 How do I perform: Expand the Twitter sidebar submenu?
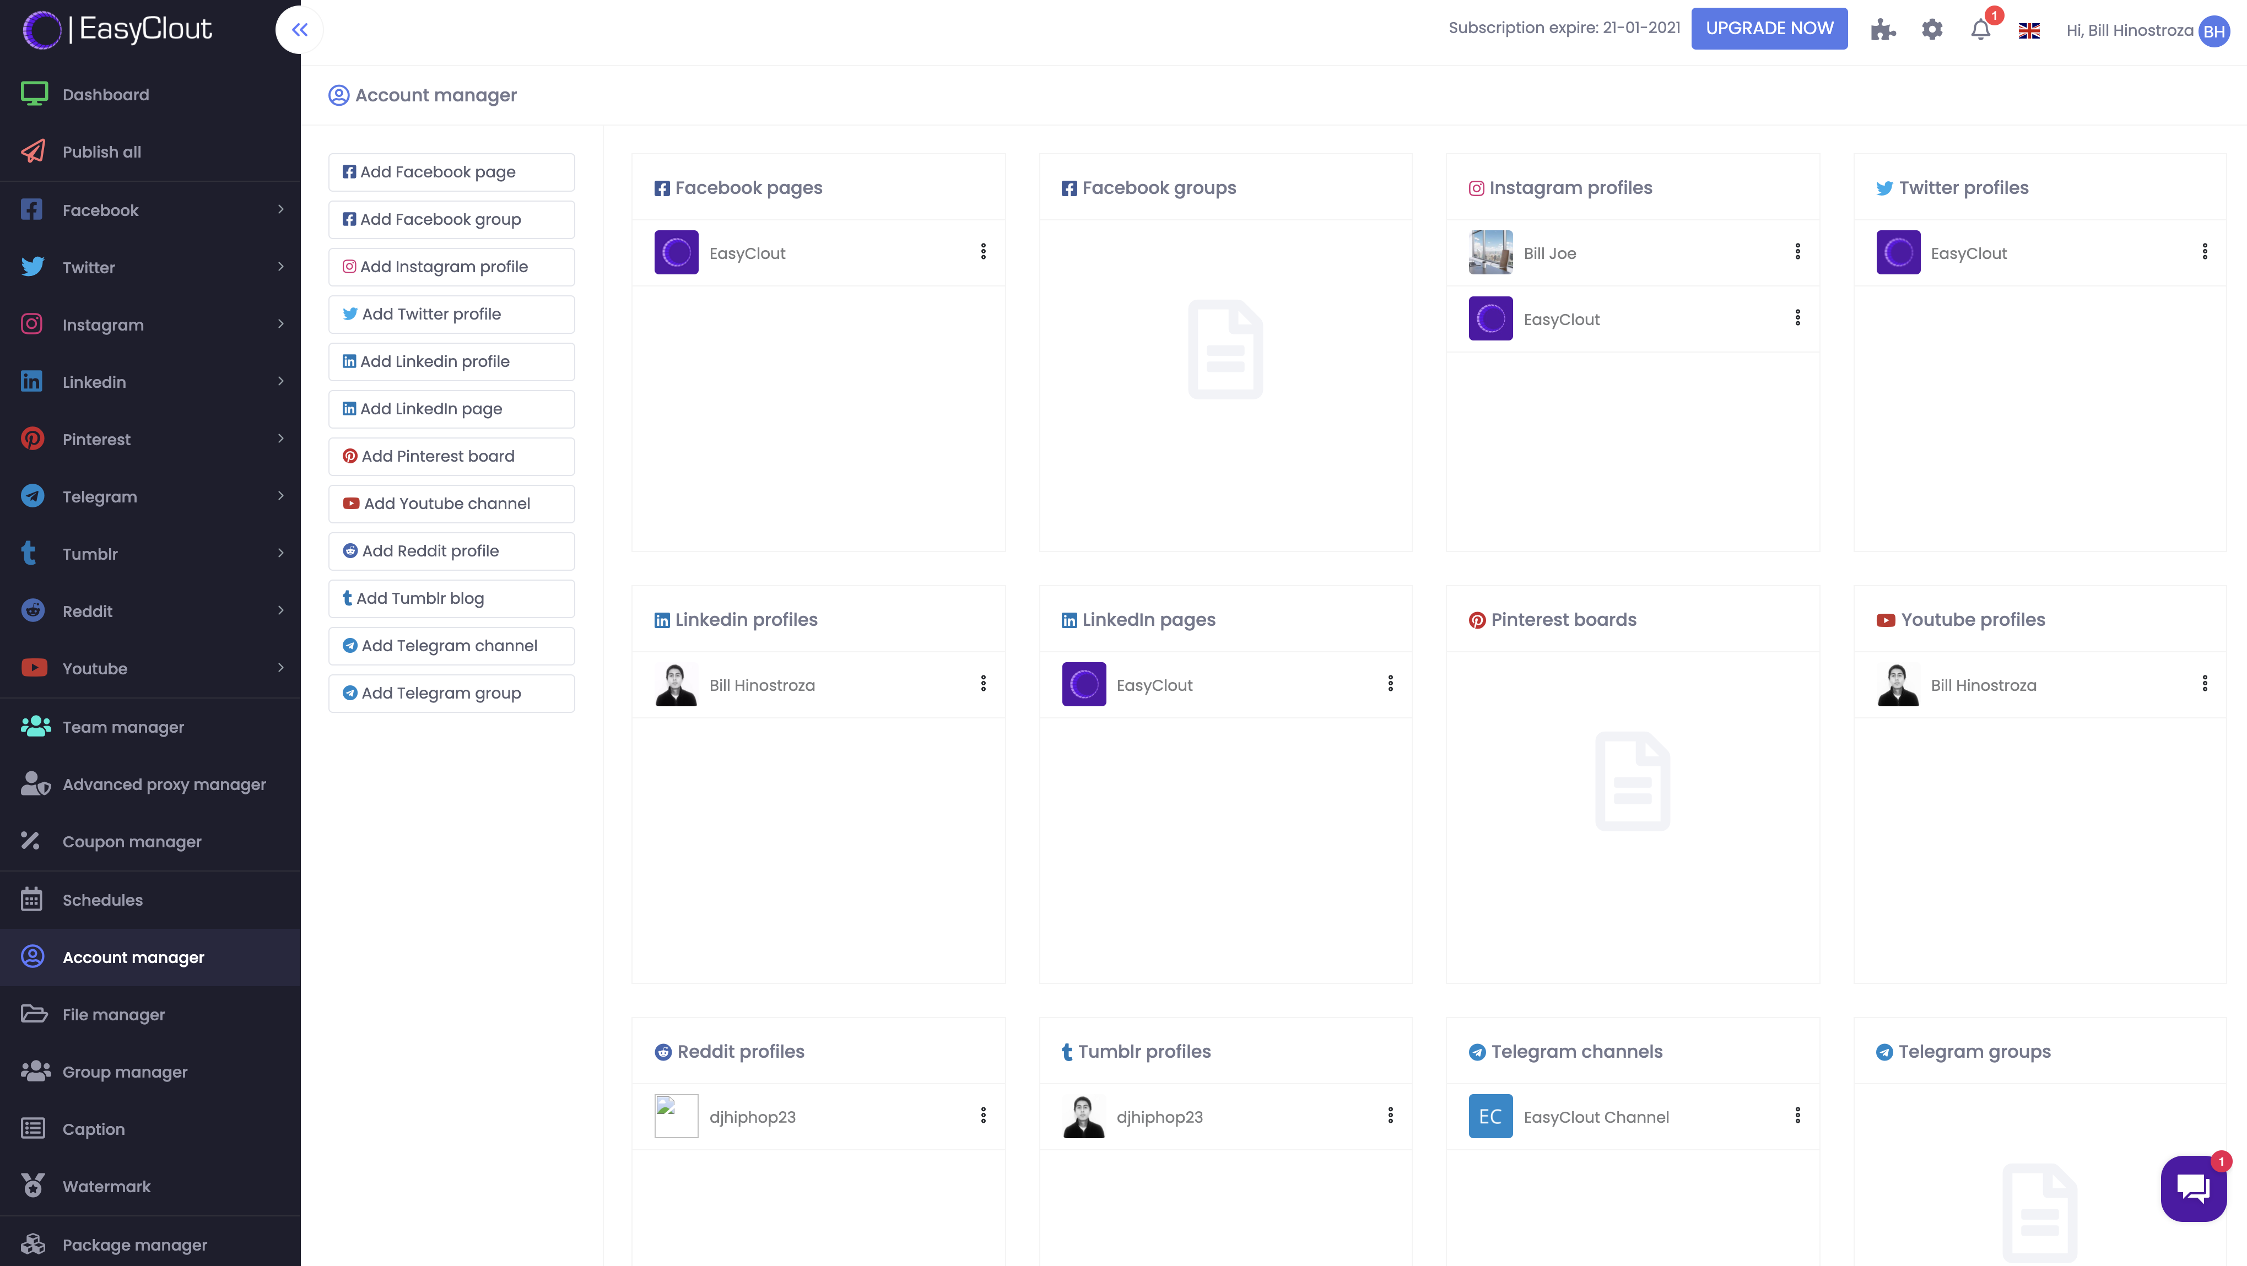click(x=280, y=267)
